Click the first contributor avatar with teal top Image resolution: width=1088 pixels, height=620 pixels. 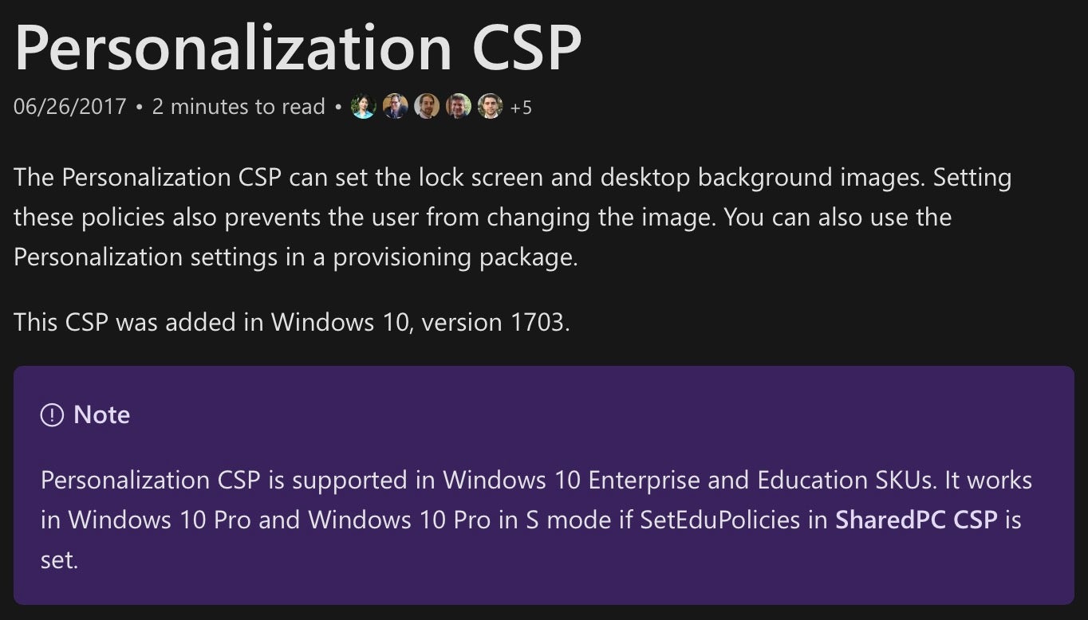[x=364, y=107]
